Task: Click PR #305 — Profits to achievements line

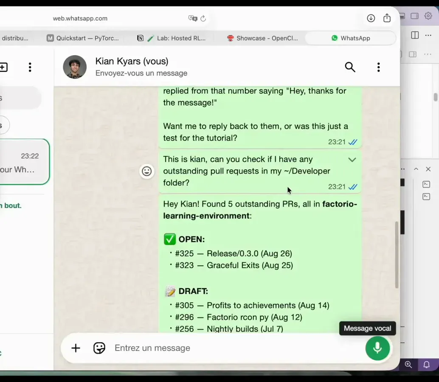Action: 252,305
